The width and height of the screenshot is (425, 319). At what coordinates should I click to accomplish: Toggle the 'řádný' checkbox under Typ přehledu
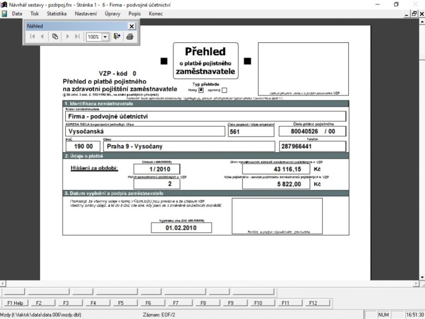click(x=201, y=90)
